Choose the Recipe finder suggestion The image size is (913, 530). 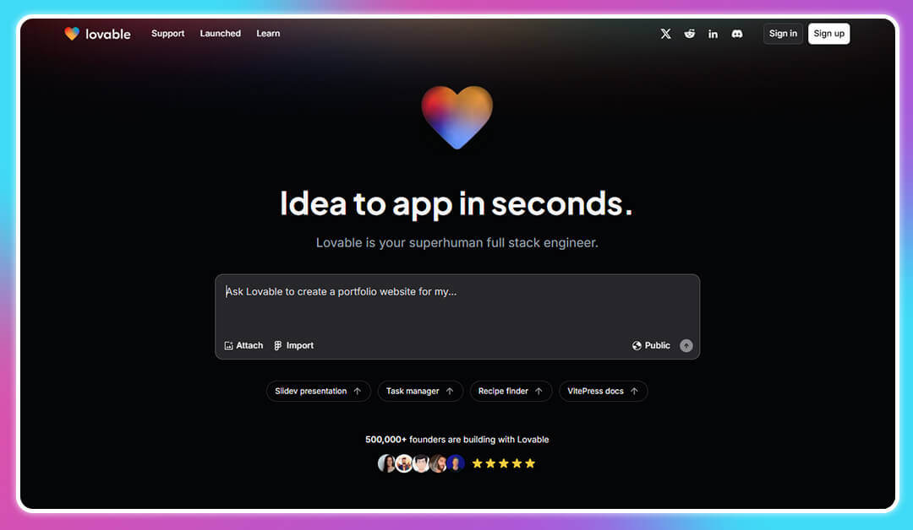point(511,391)
